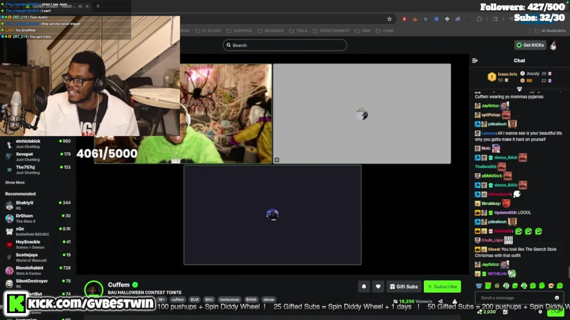This screenshot has height=320, width=570.
Task: Close the current browser tab
Action: click(87, 6)
